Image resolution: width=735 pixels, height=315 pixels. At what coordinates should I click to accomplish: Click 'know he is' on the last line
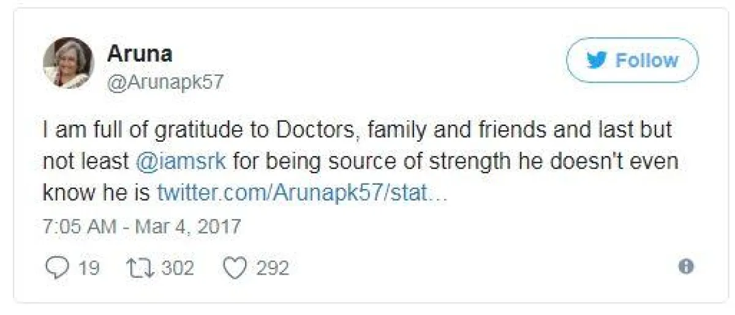(96, 193)
